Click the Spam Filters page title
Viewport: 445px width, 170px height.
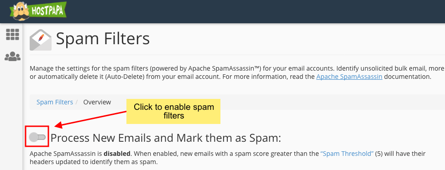[103, 39]
